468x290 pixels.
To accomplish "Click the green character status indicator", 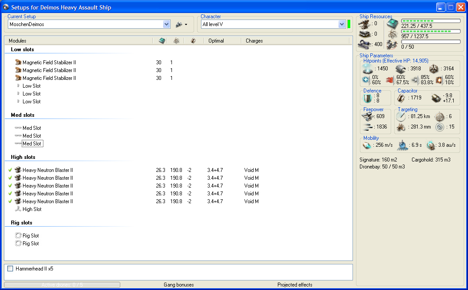I will pos(349,24).
